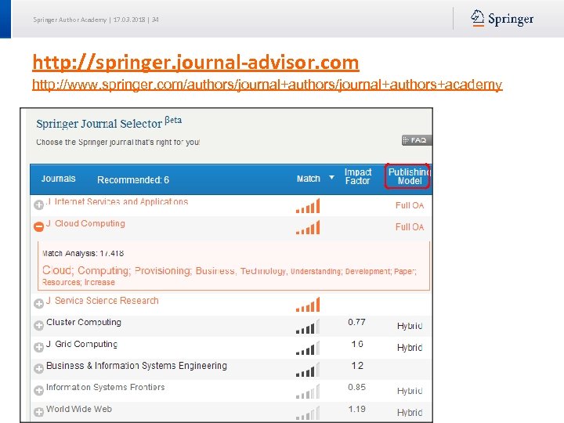Click Hybrid label for J Grid Computing
564x423 pixels.
tap(410, 348)
